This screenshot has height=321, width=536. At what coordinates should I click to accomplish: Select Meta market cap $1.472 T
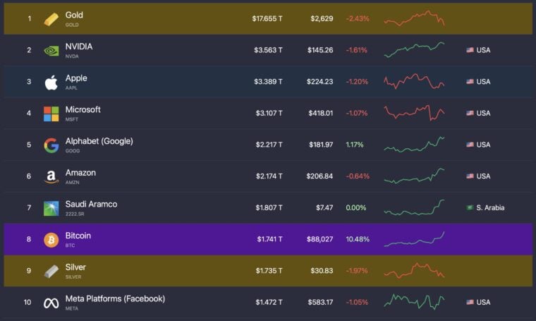point(269,302)
